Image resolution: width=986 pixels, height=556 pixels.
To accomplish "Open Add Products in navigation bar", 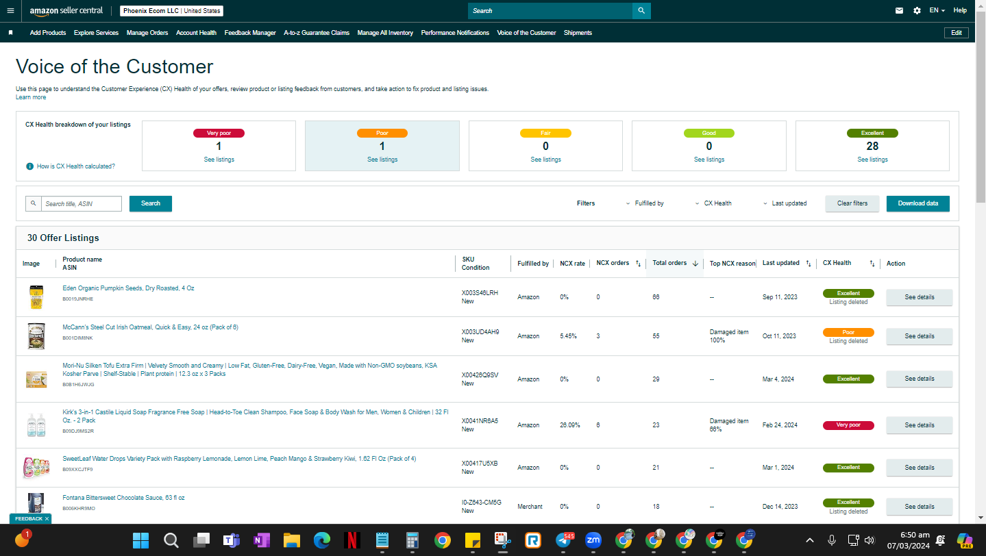I will click(48, 33).
